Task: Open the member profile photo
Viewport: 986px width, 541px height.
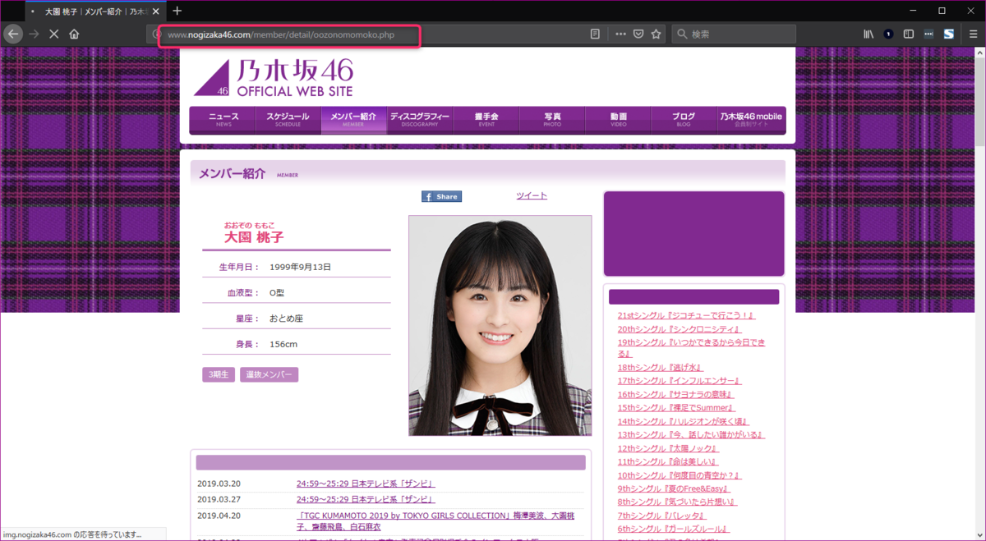Action: [x=500, y=325]
